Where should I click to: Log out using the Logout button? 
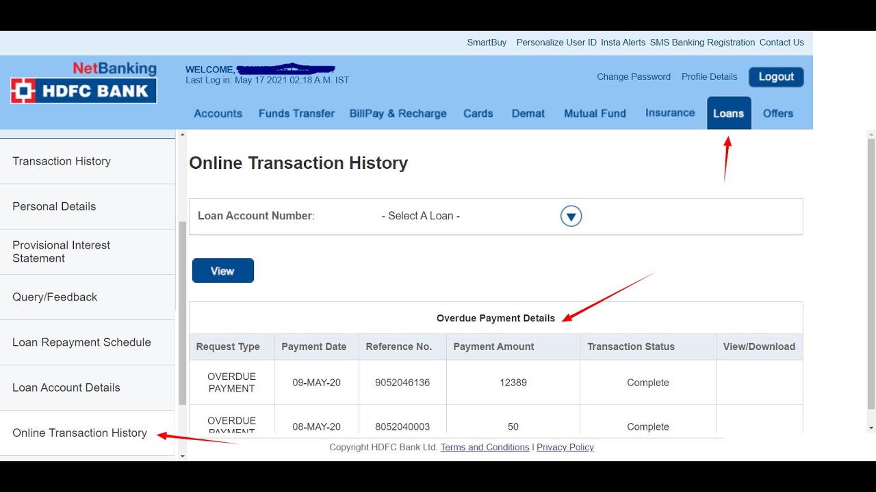pyautogui.click(x=776, y=77)
